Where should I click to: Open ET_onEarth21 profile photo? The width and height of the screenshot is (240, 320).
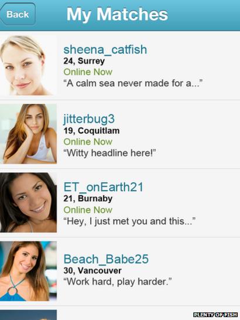click(x=28, y=203)
